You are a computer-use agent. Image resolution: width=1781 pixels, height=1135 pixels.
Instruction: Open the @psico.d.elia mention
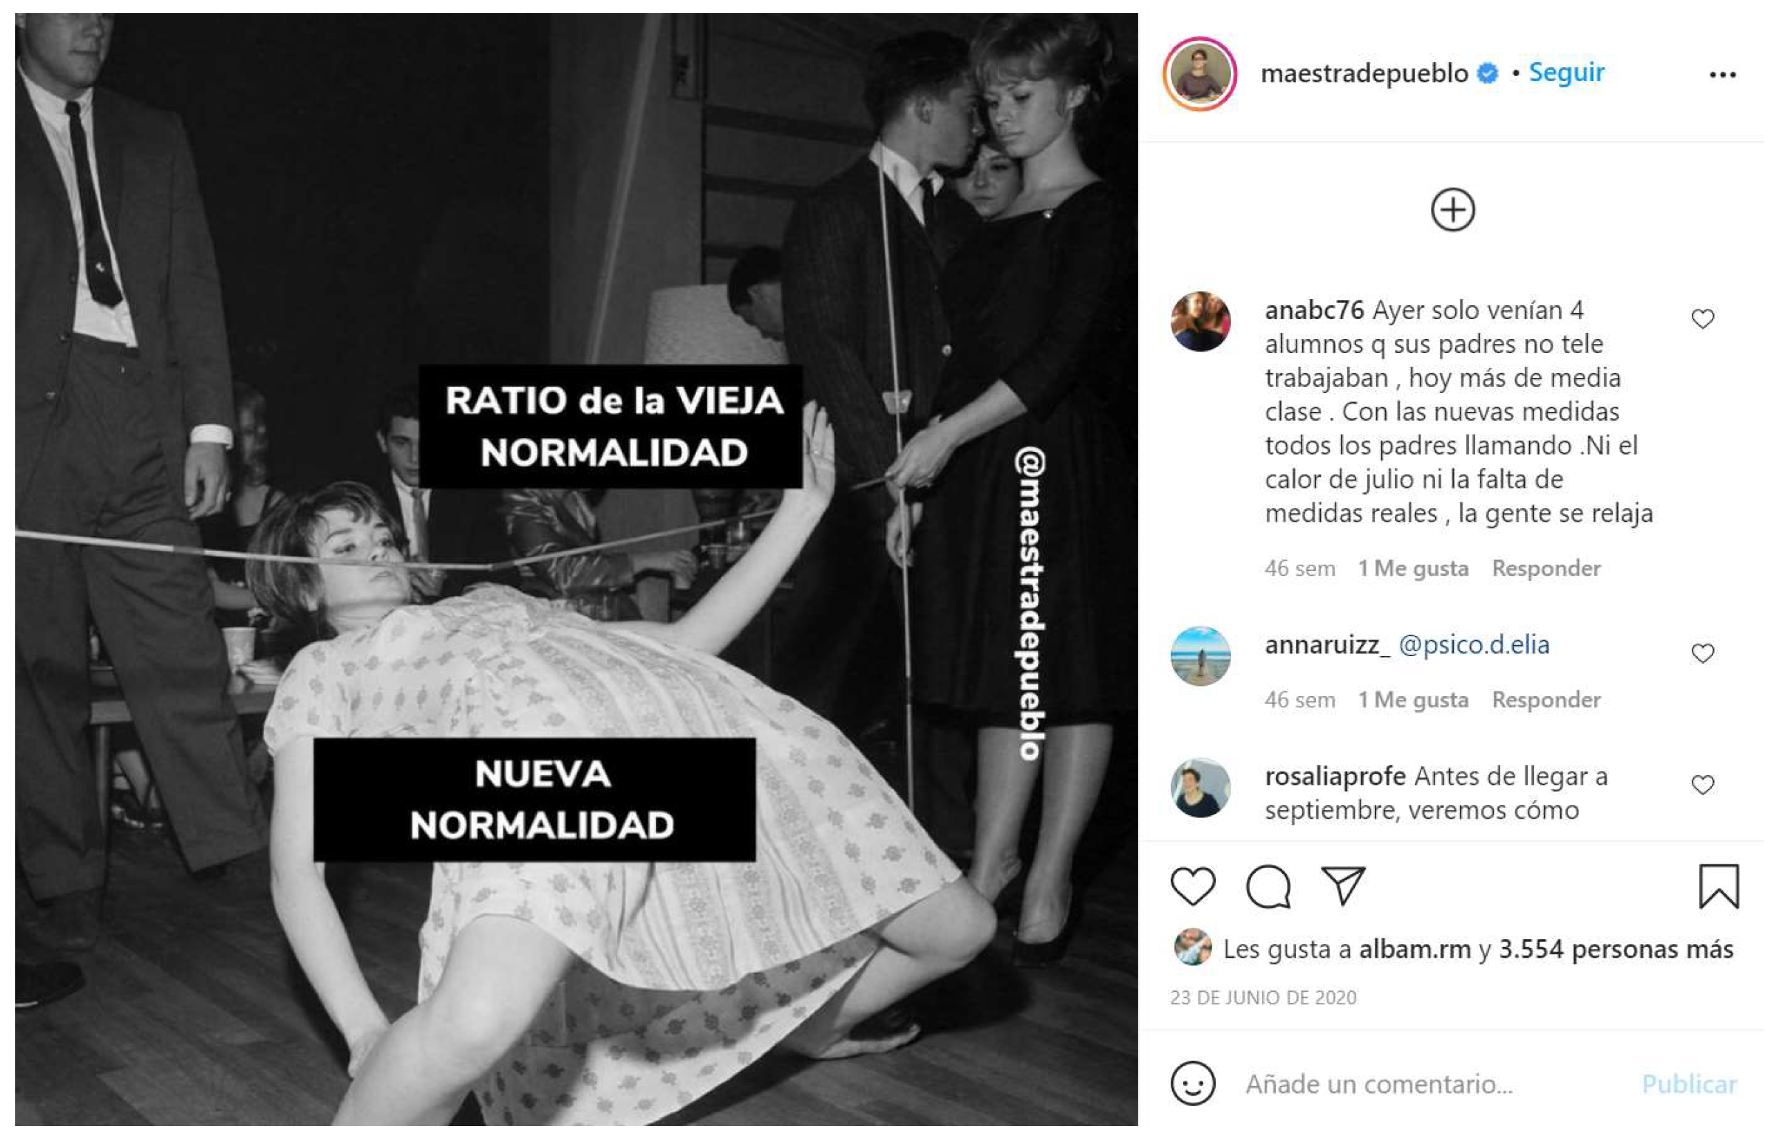(x=1473, y=645)
